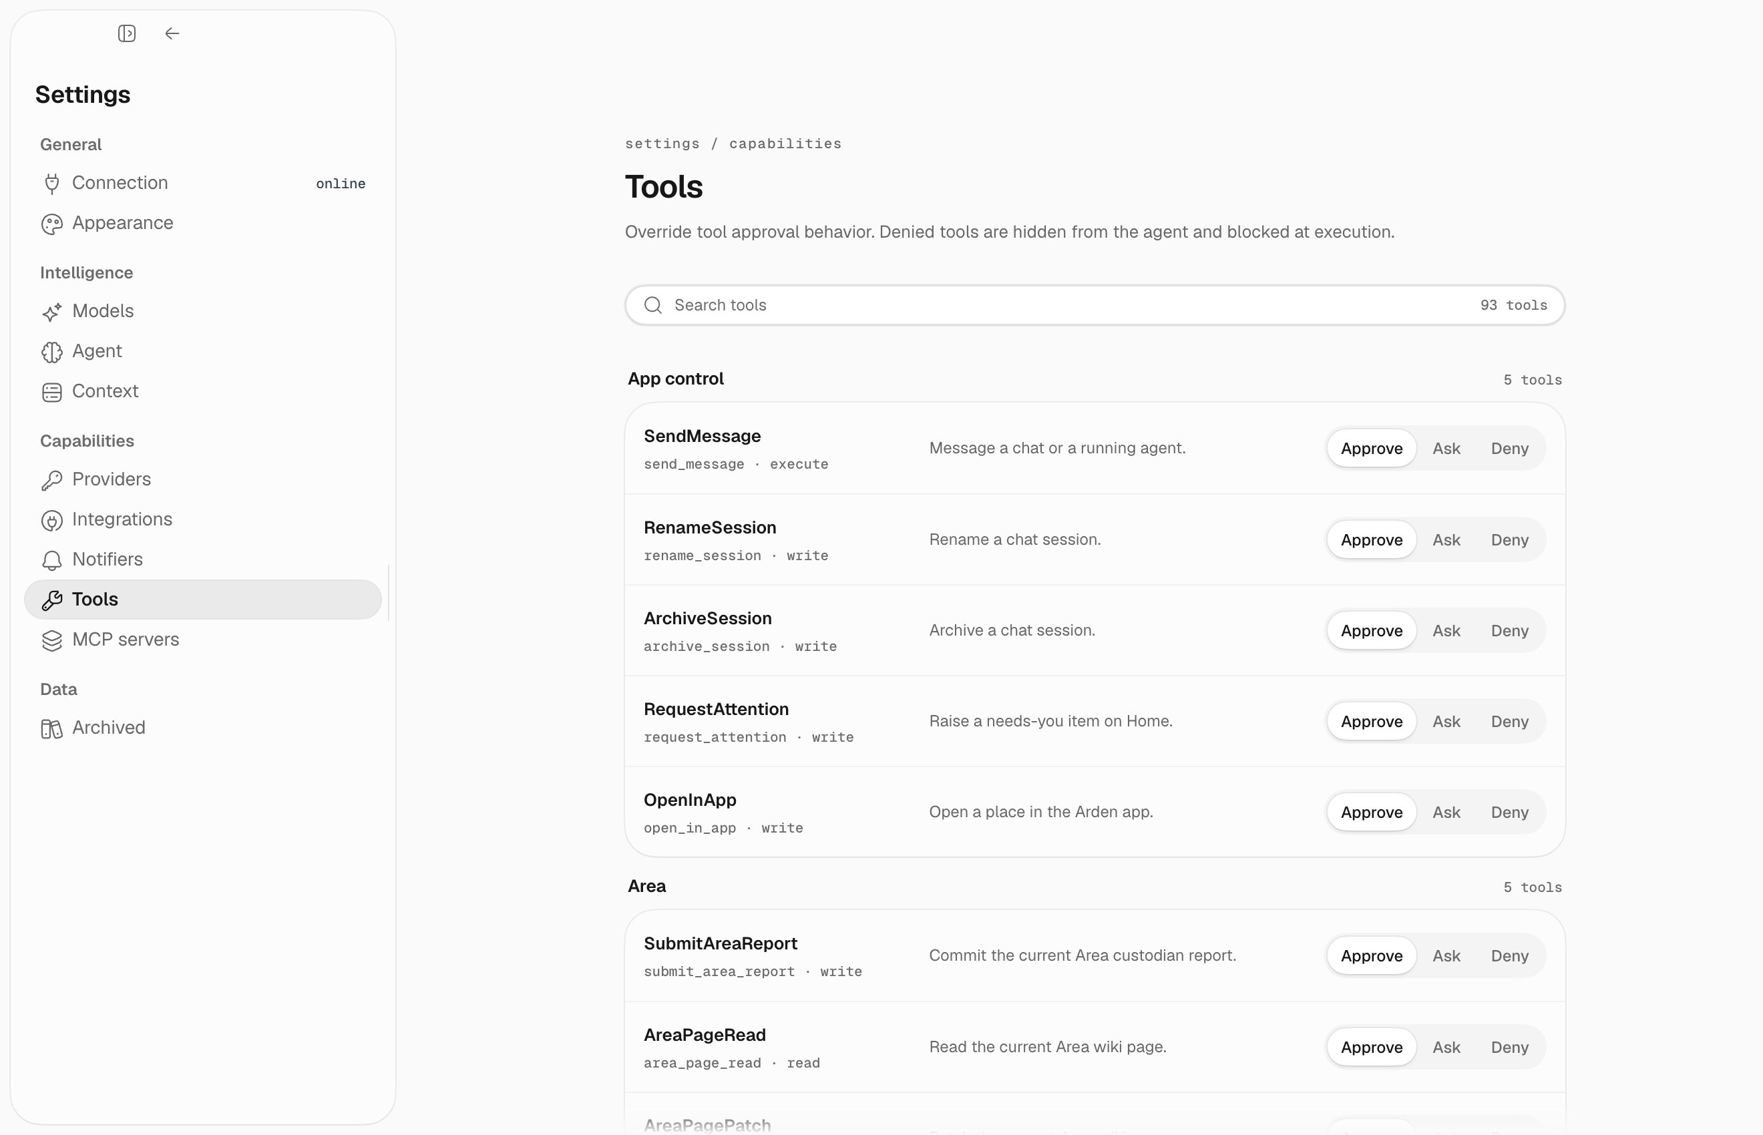Image resolution: width=1763 pixels, height=1135 pixels.
Task: Click the back arrow icon
Action: click(x=172, y=33)
